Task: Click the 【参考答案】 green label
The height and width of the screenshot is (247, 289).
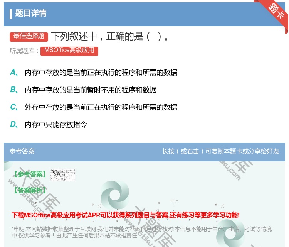Action: (30, 174)
